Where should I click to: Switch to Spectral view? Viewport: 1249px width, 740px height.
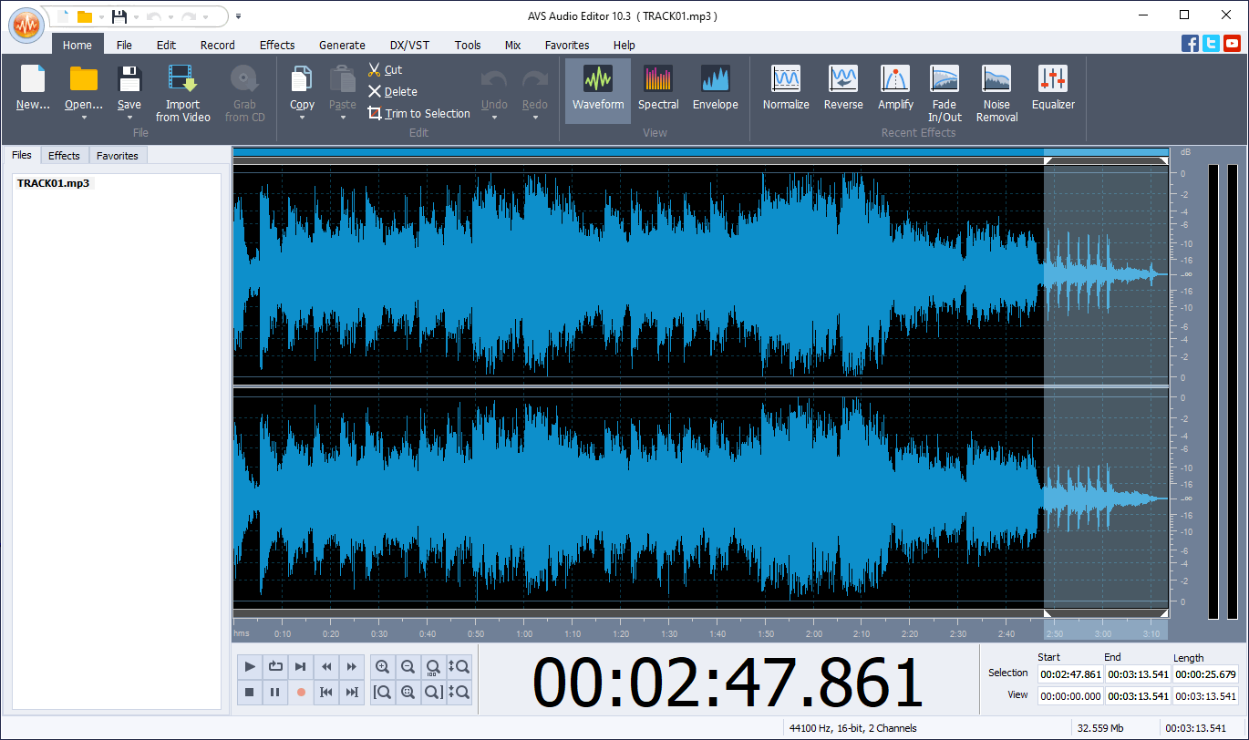(658, 88)
